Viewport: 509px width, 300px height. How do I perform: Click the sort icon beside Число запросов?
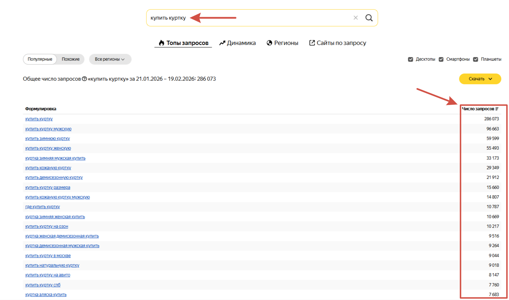coord(497,109)
